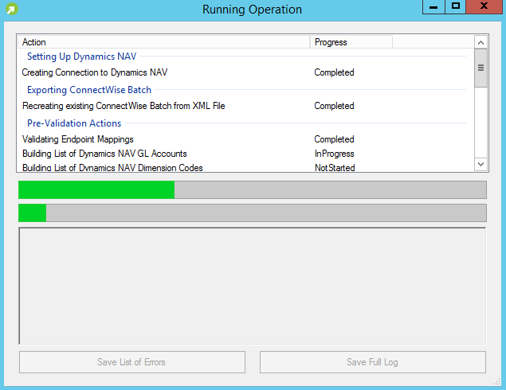This screenshot has width=506, height=390.
Task: Click Completed status for Validating Endpoint Mappings
Action: click(x=335, y=139)
